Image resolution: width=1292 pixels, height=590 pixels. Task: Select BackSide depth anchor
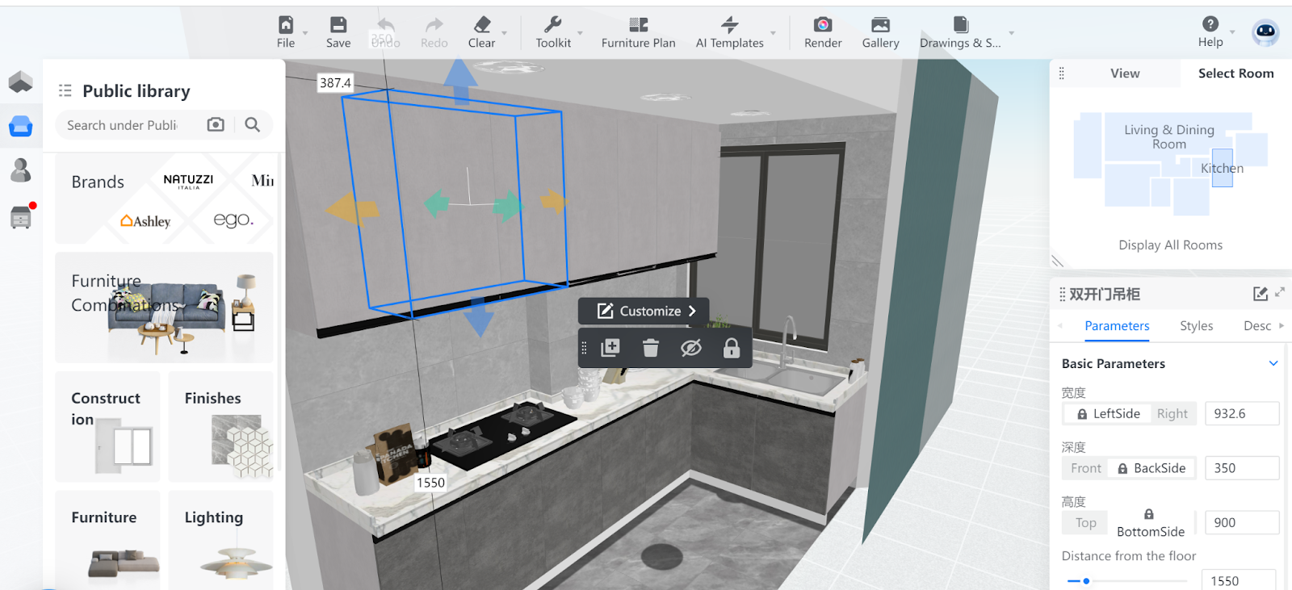coord(1151,468)
